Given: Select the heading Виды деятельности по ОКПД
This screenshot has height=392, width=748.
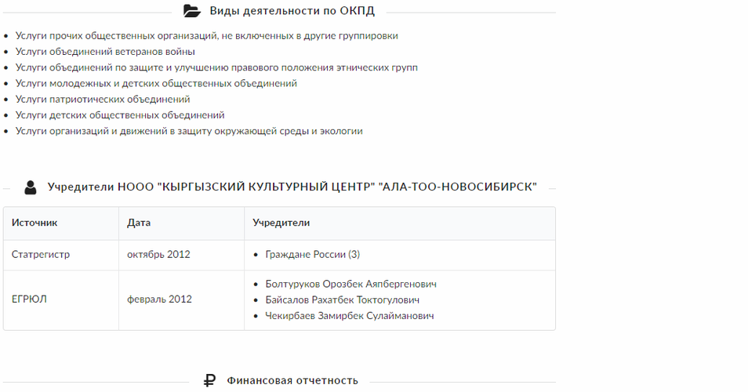Looking at the screenshot, I should [292, 11].
